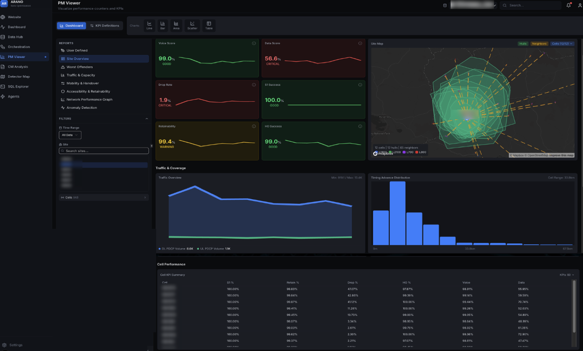Image resolution: width=583 pixels, height=351 pixels.
Task: Click the L800 red legend swatch
Action: [416, 153]
